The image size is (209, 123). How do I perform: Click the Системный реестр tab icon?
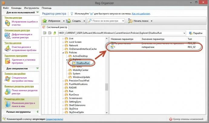click(44, 27)
